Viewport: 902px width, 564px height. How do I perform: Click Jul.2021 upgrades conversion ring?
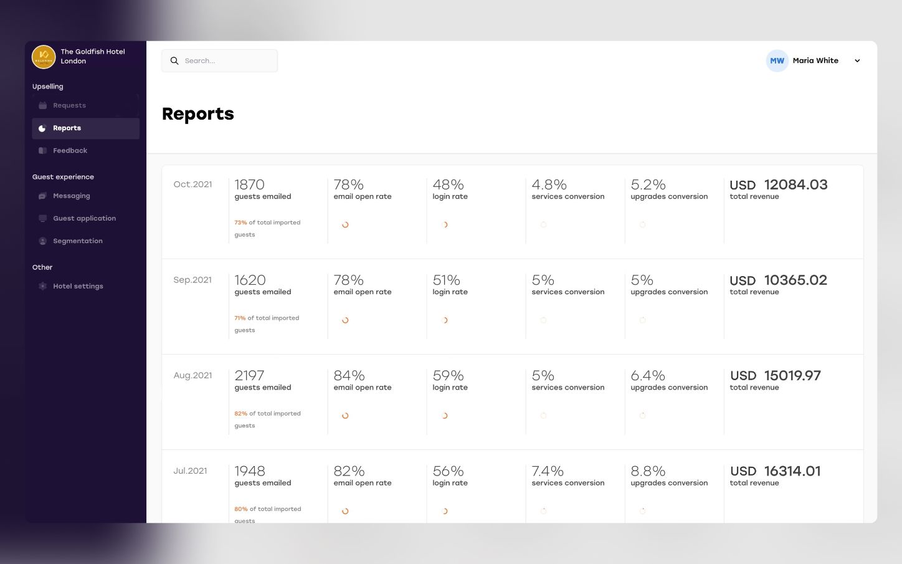[642, 511]
